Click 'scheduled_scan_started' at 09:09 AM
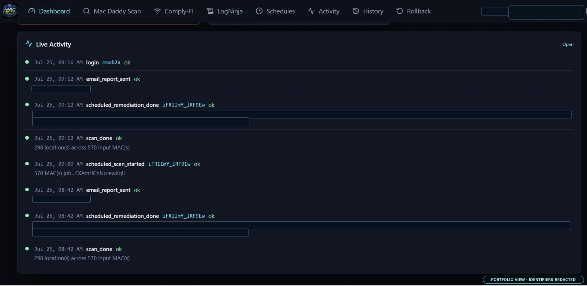Image resolution: width=587 pixels, height=286 pixels. [x=115, y=164]
